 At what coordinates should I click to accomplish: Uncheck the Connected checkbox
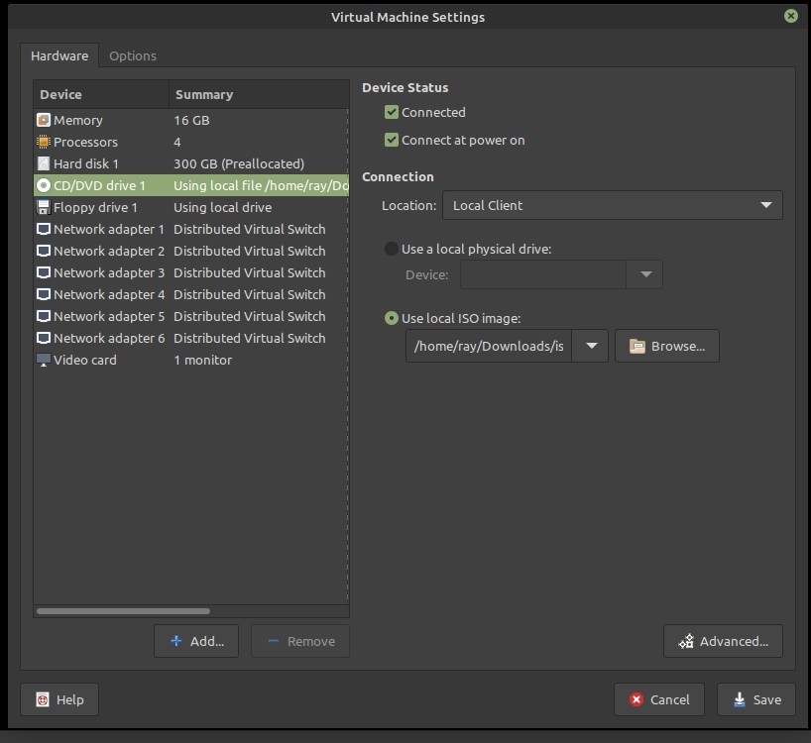(x=392, y=112)
